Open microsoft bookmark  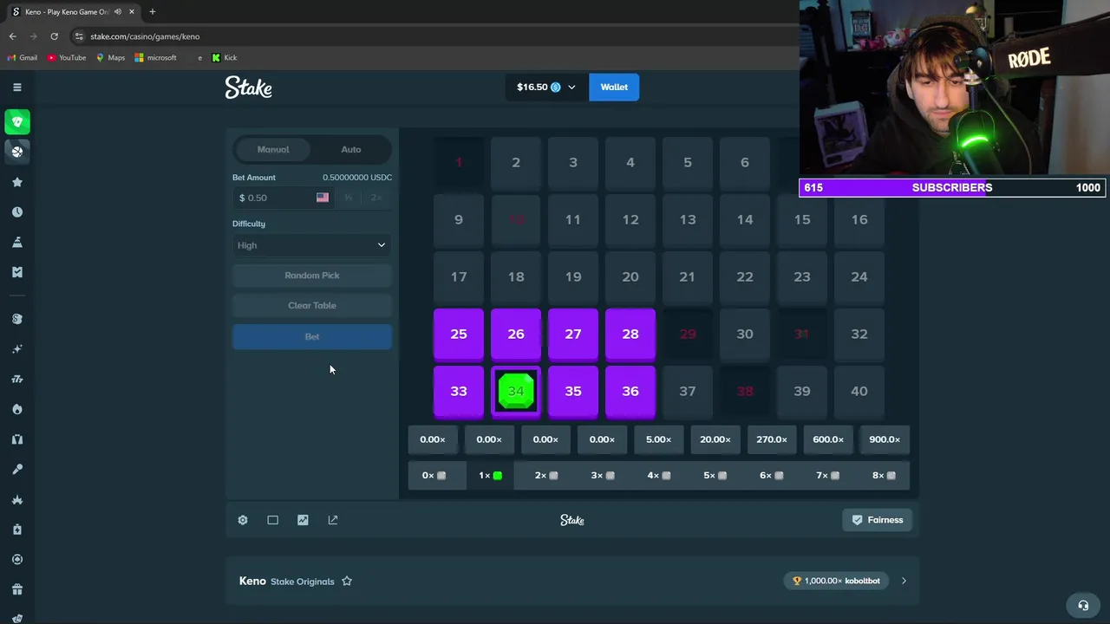(x=156, y=58)
